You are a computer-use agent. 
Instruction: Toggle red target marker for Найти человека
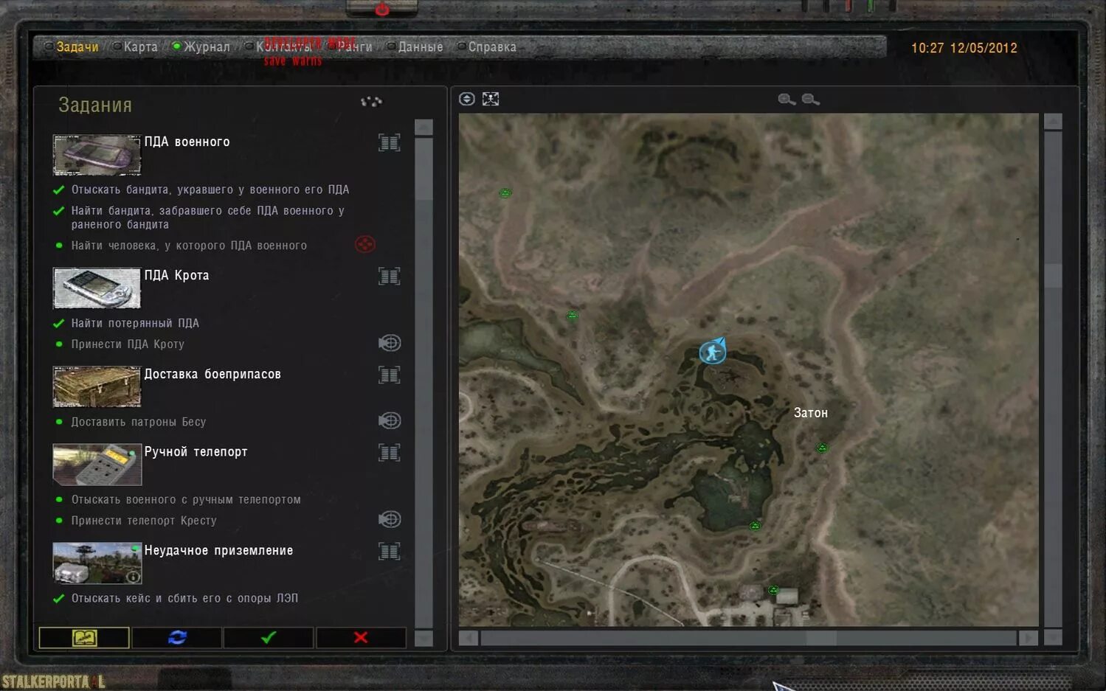coord(365,244)
